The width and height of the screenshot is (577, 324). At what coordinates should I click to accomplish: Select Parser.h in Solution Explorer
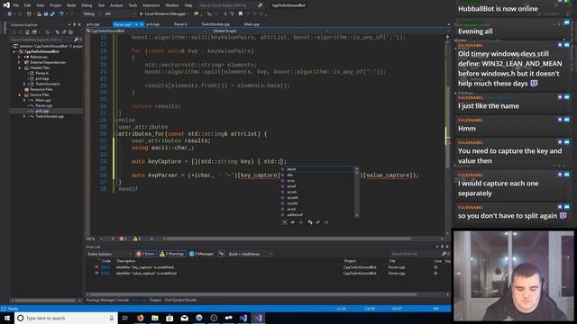[42, 73]
